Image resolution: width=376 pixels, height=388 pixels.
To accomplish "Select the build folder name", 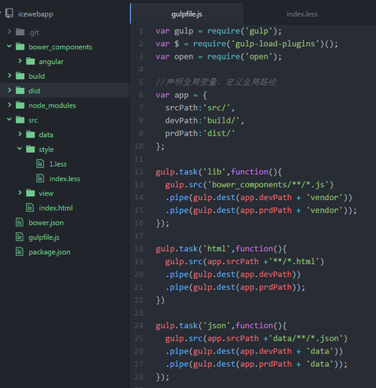I will (x=37, y=76).
